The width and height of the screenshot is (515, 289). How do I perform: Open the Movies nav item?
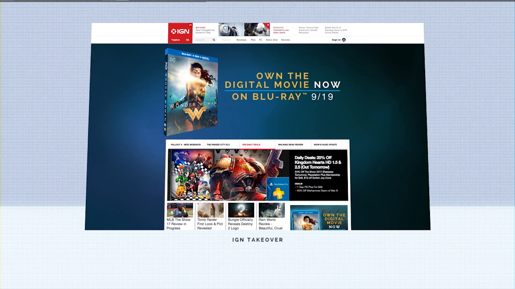coord(285,40)
